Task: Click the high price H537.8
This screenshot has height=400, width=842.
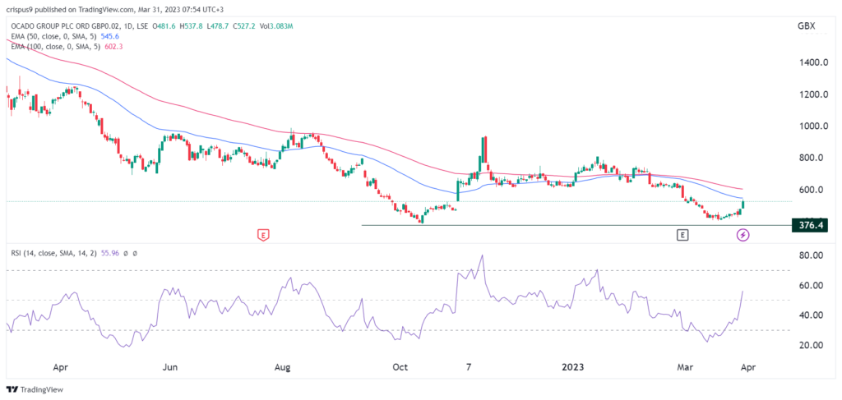Action: pyautogui.click(x=189, y=25)
